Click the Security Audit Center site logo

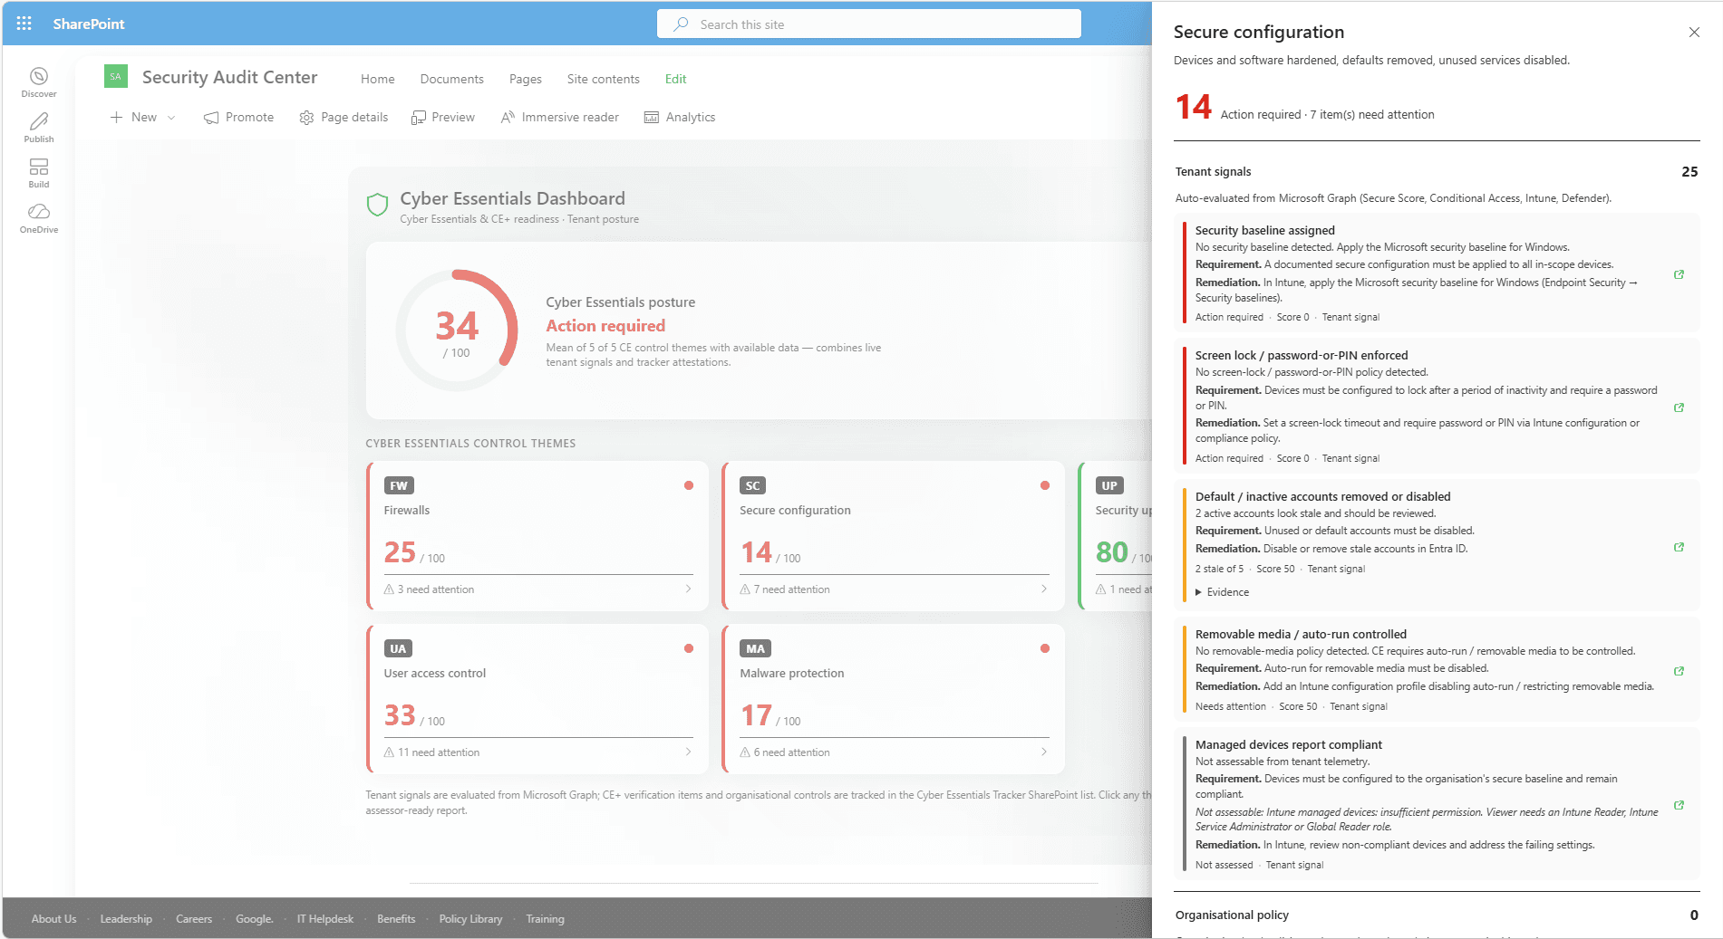[x=116, y=77]
